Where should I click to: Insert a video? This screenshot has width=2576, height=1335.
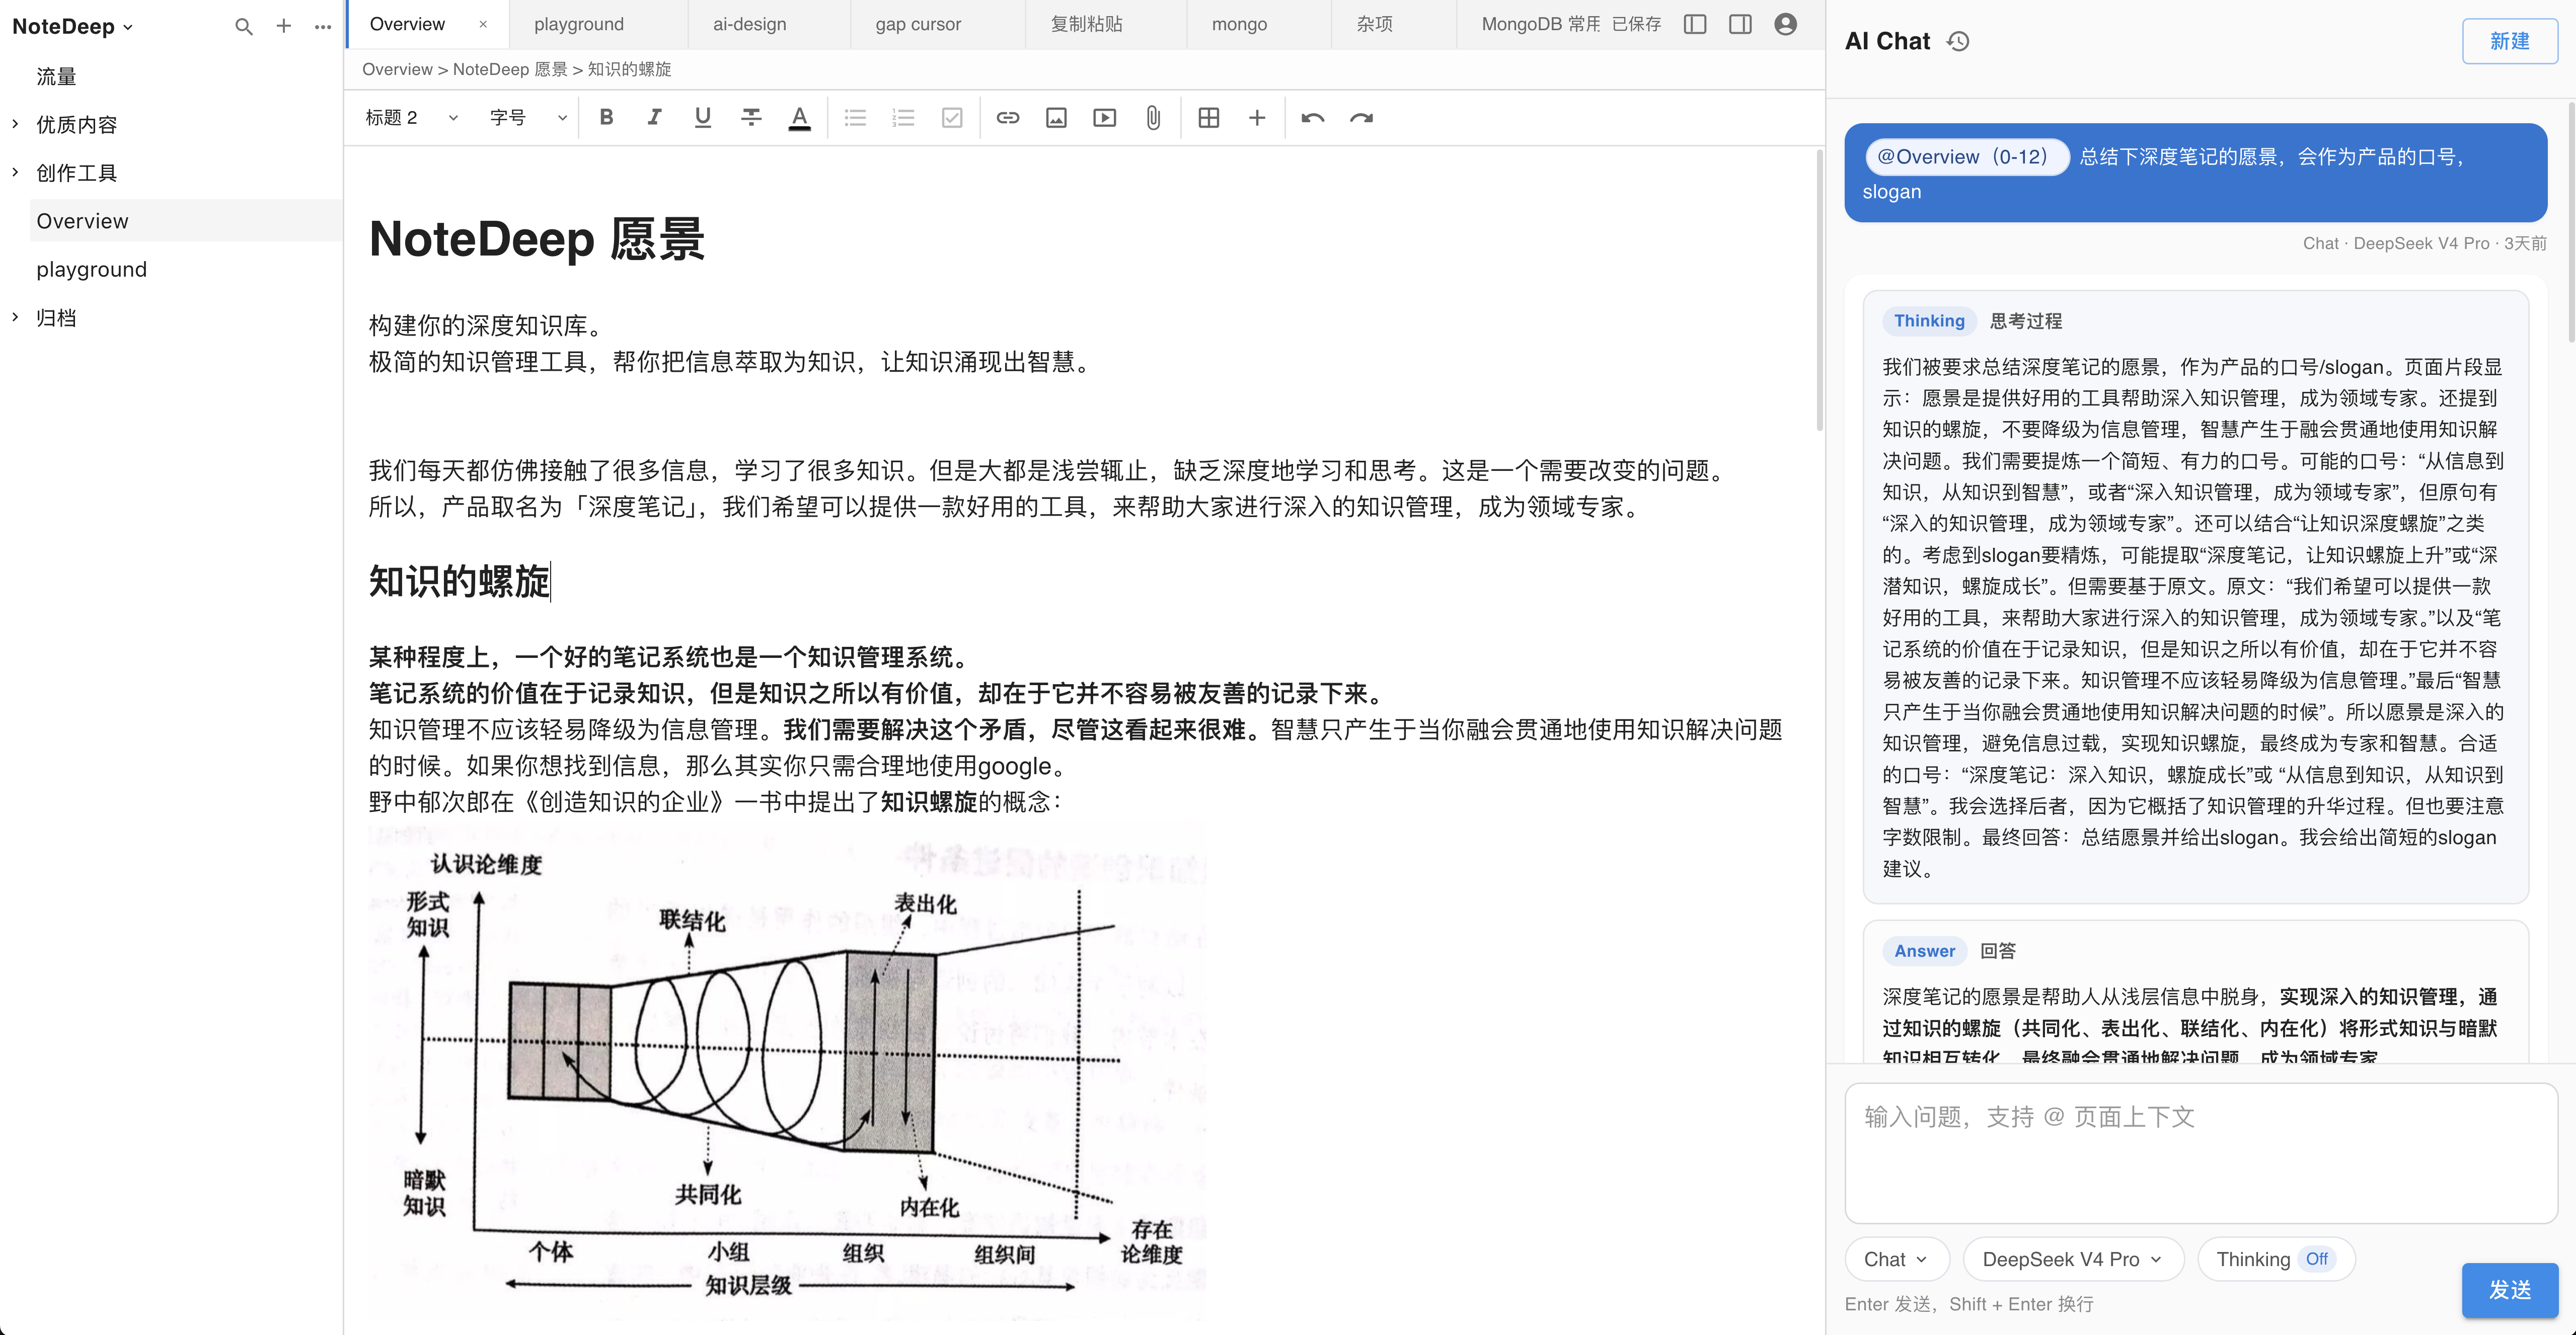click(1105, 118)
